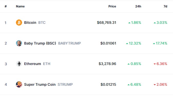Sort by the # rank column header
The width and height of the screenshot is (173, 97).
pyautogui.click(x=6, y=6)
